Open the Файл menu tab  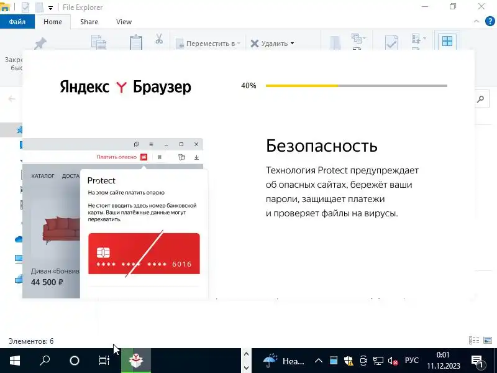coord(17,22)
